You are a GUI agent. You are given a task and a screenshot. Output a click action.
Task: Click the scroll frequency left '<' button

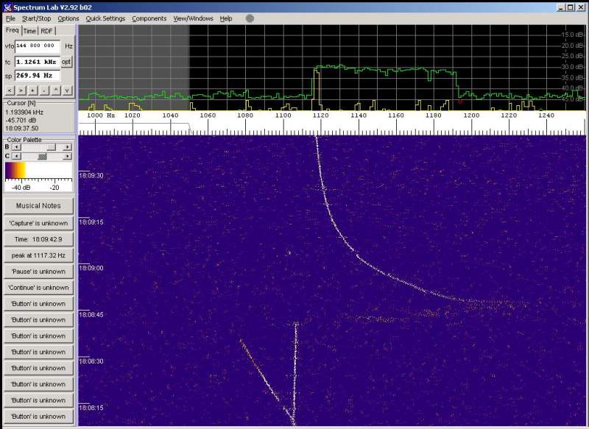[x=10, y=90]
